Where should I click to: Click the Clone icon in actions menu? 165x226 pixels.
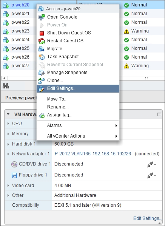[x=42, y=80]
